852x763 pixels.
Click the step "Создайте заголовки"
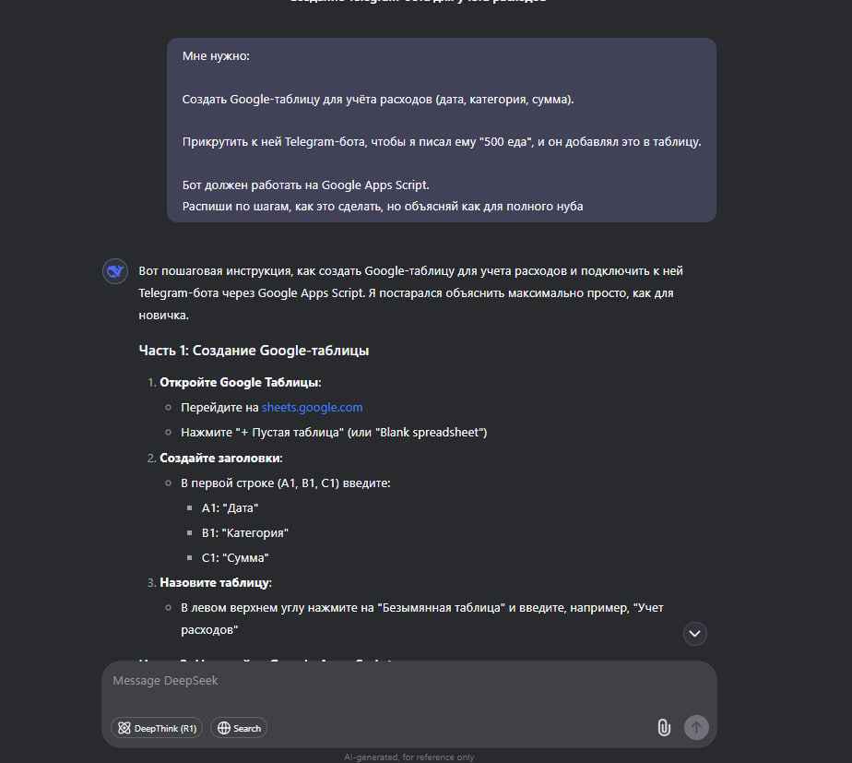(221, 458)
